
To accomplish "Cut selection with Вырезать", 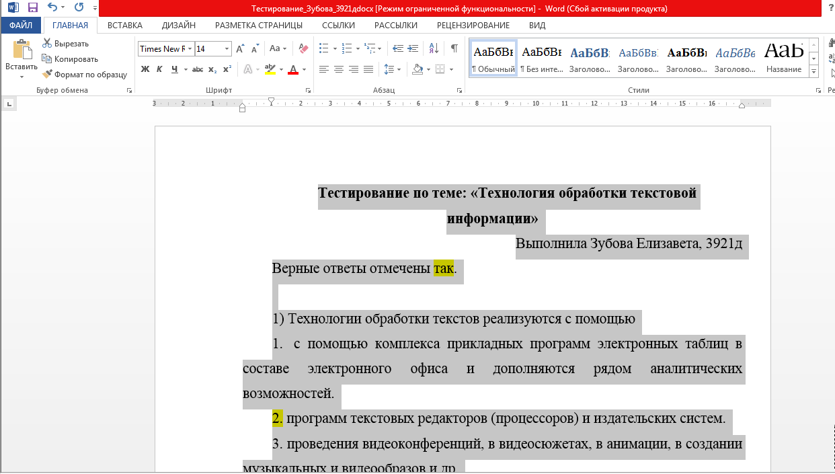I will [65, 44].
